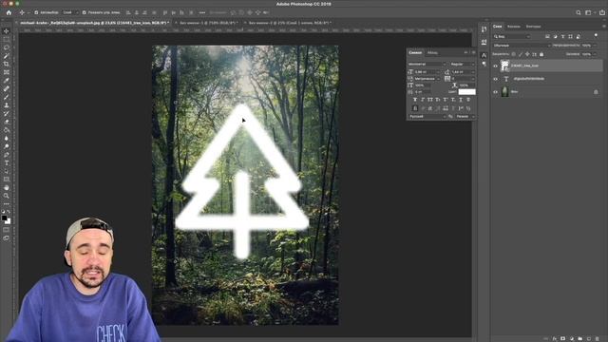Viewport: 608px width, 342px height.
Task: Select the Frame tool
Action: click(x=7, y=72)
